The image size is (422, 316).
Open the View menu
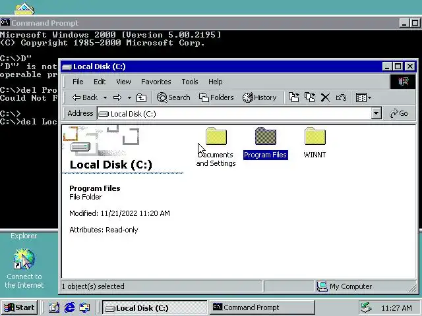coord(123,82)
